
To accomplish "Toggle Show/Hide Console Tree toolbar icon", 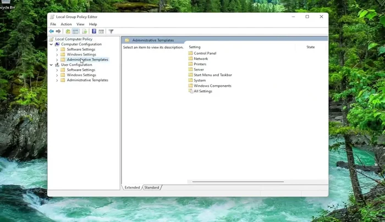I will (76, 32).
